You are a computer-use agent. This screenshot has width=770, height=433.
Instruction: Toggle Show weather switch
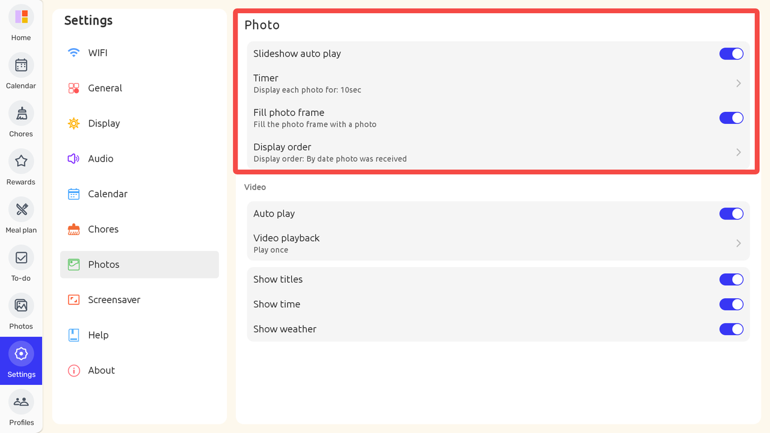coord(731,329)
